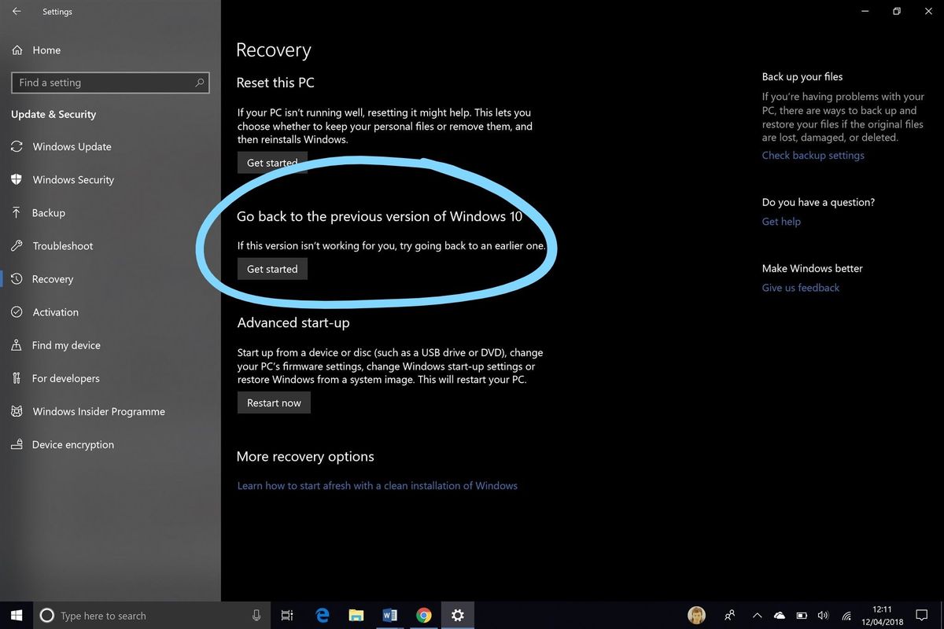Click Restart now under Advanced start-up
This screenshot has width=944, height=629.
click(x=274, y=402)
